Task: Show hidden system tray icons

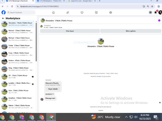Action: point(126,117)
